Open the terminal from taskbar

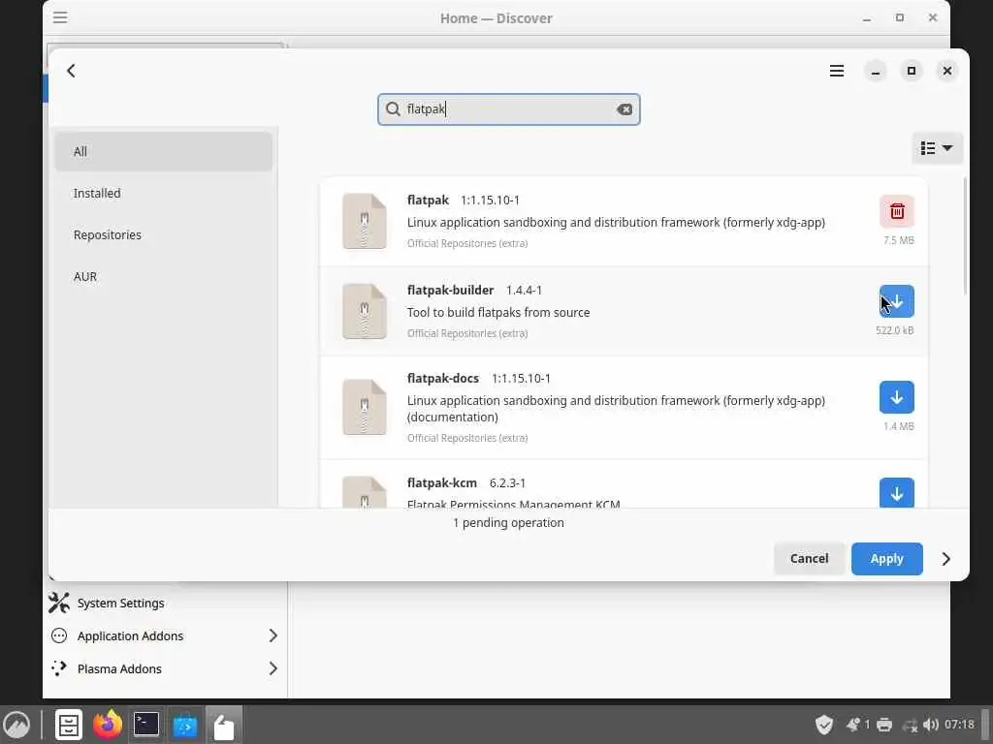(146, 725)
